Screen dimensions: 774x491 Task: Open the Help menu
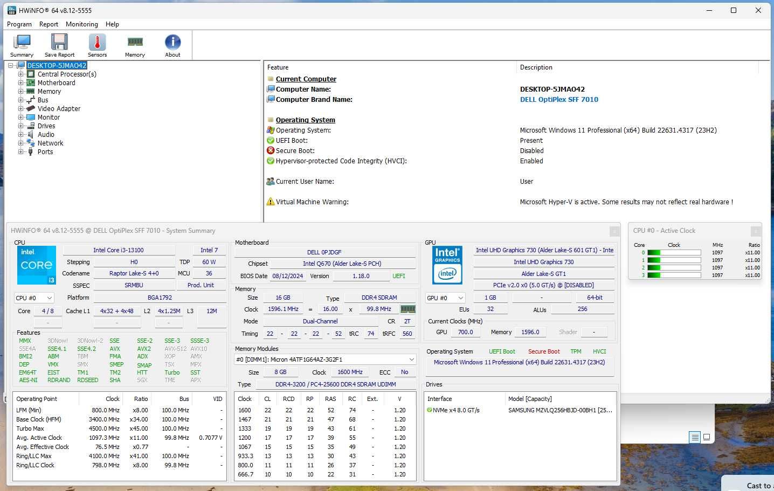[112, 24]
